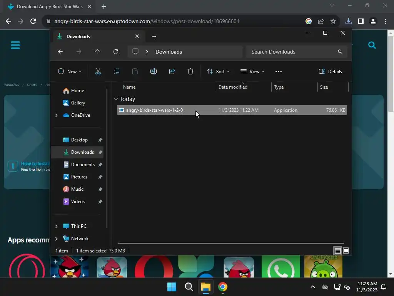Viewport: 394px width, 296px height.
Task: Open the pinned Pictures folder
Action: click(79, 177)
